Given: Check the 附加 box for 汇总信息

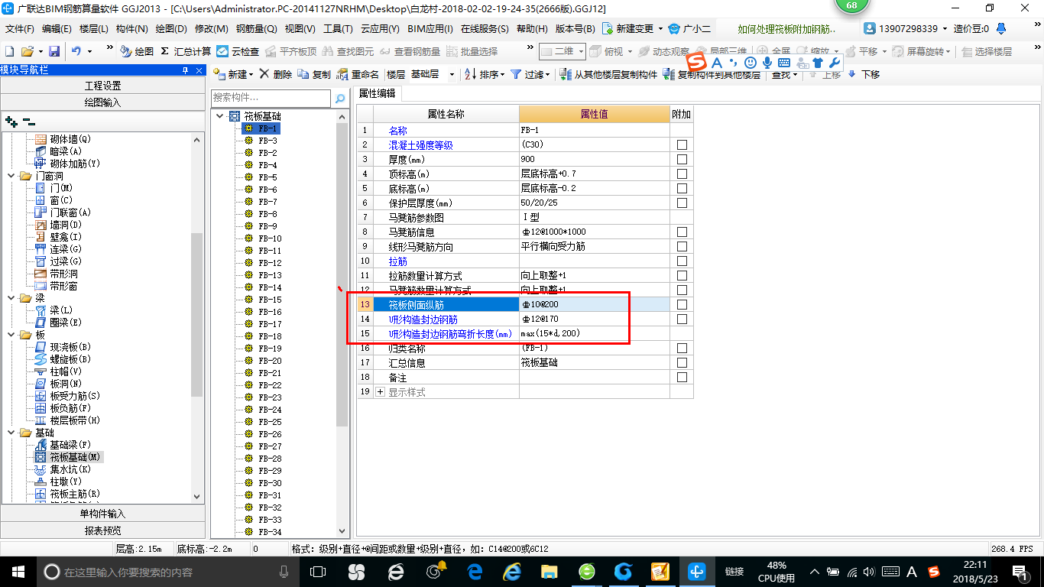Looking at the screenshot, I should (682, 362).
